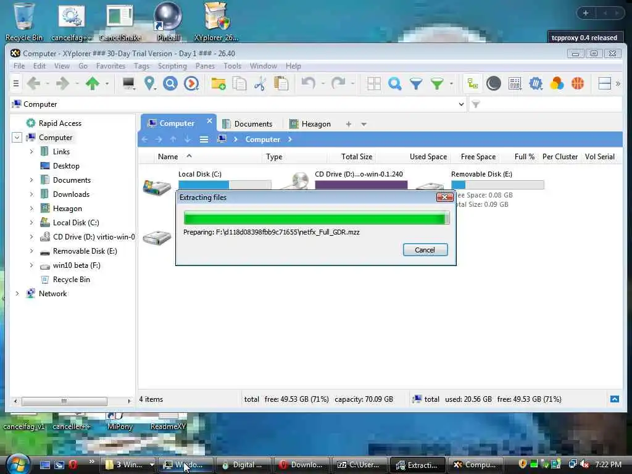Click the Forward arrow in the main toolbar
The image size is (632, 474).
pyautogui.click(x=62, y=83)
